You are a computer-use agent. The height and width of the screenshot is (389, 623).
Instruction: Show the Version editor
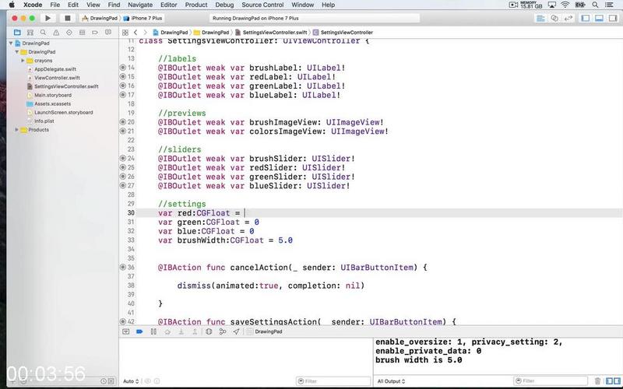coord(568,18)
